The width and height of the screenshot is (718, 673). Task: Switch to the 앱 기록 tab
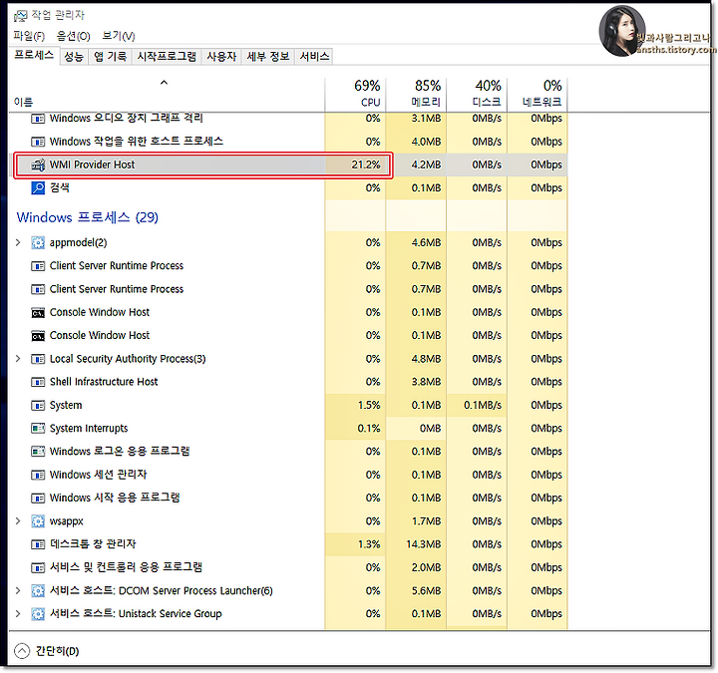111,57
